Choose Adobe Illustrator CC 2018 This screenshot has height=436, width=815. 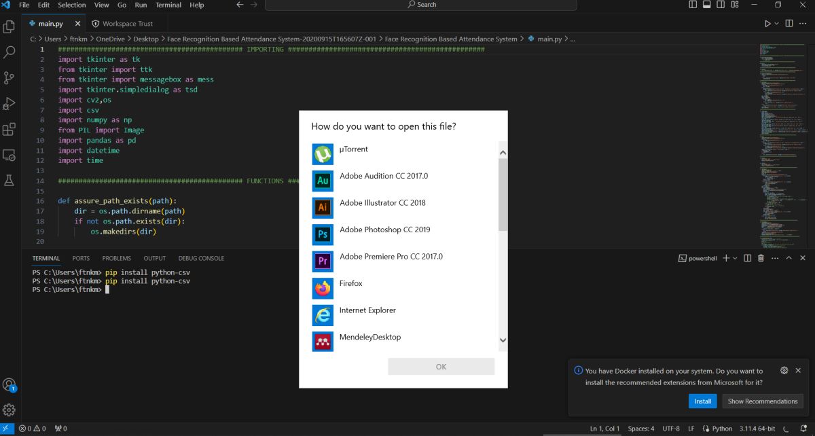[404, 208]
